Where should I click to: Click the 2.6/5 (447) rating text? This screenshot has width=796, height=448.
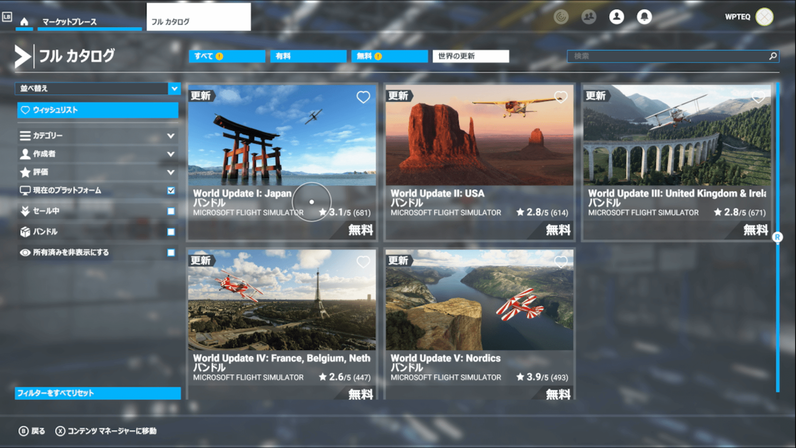tap(345, 377)
